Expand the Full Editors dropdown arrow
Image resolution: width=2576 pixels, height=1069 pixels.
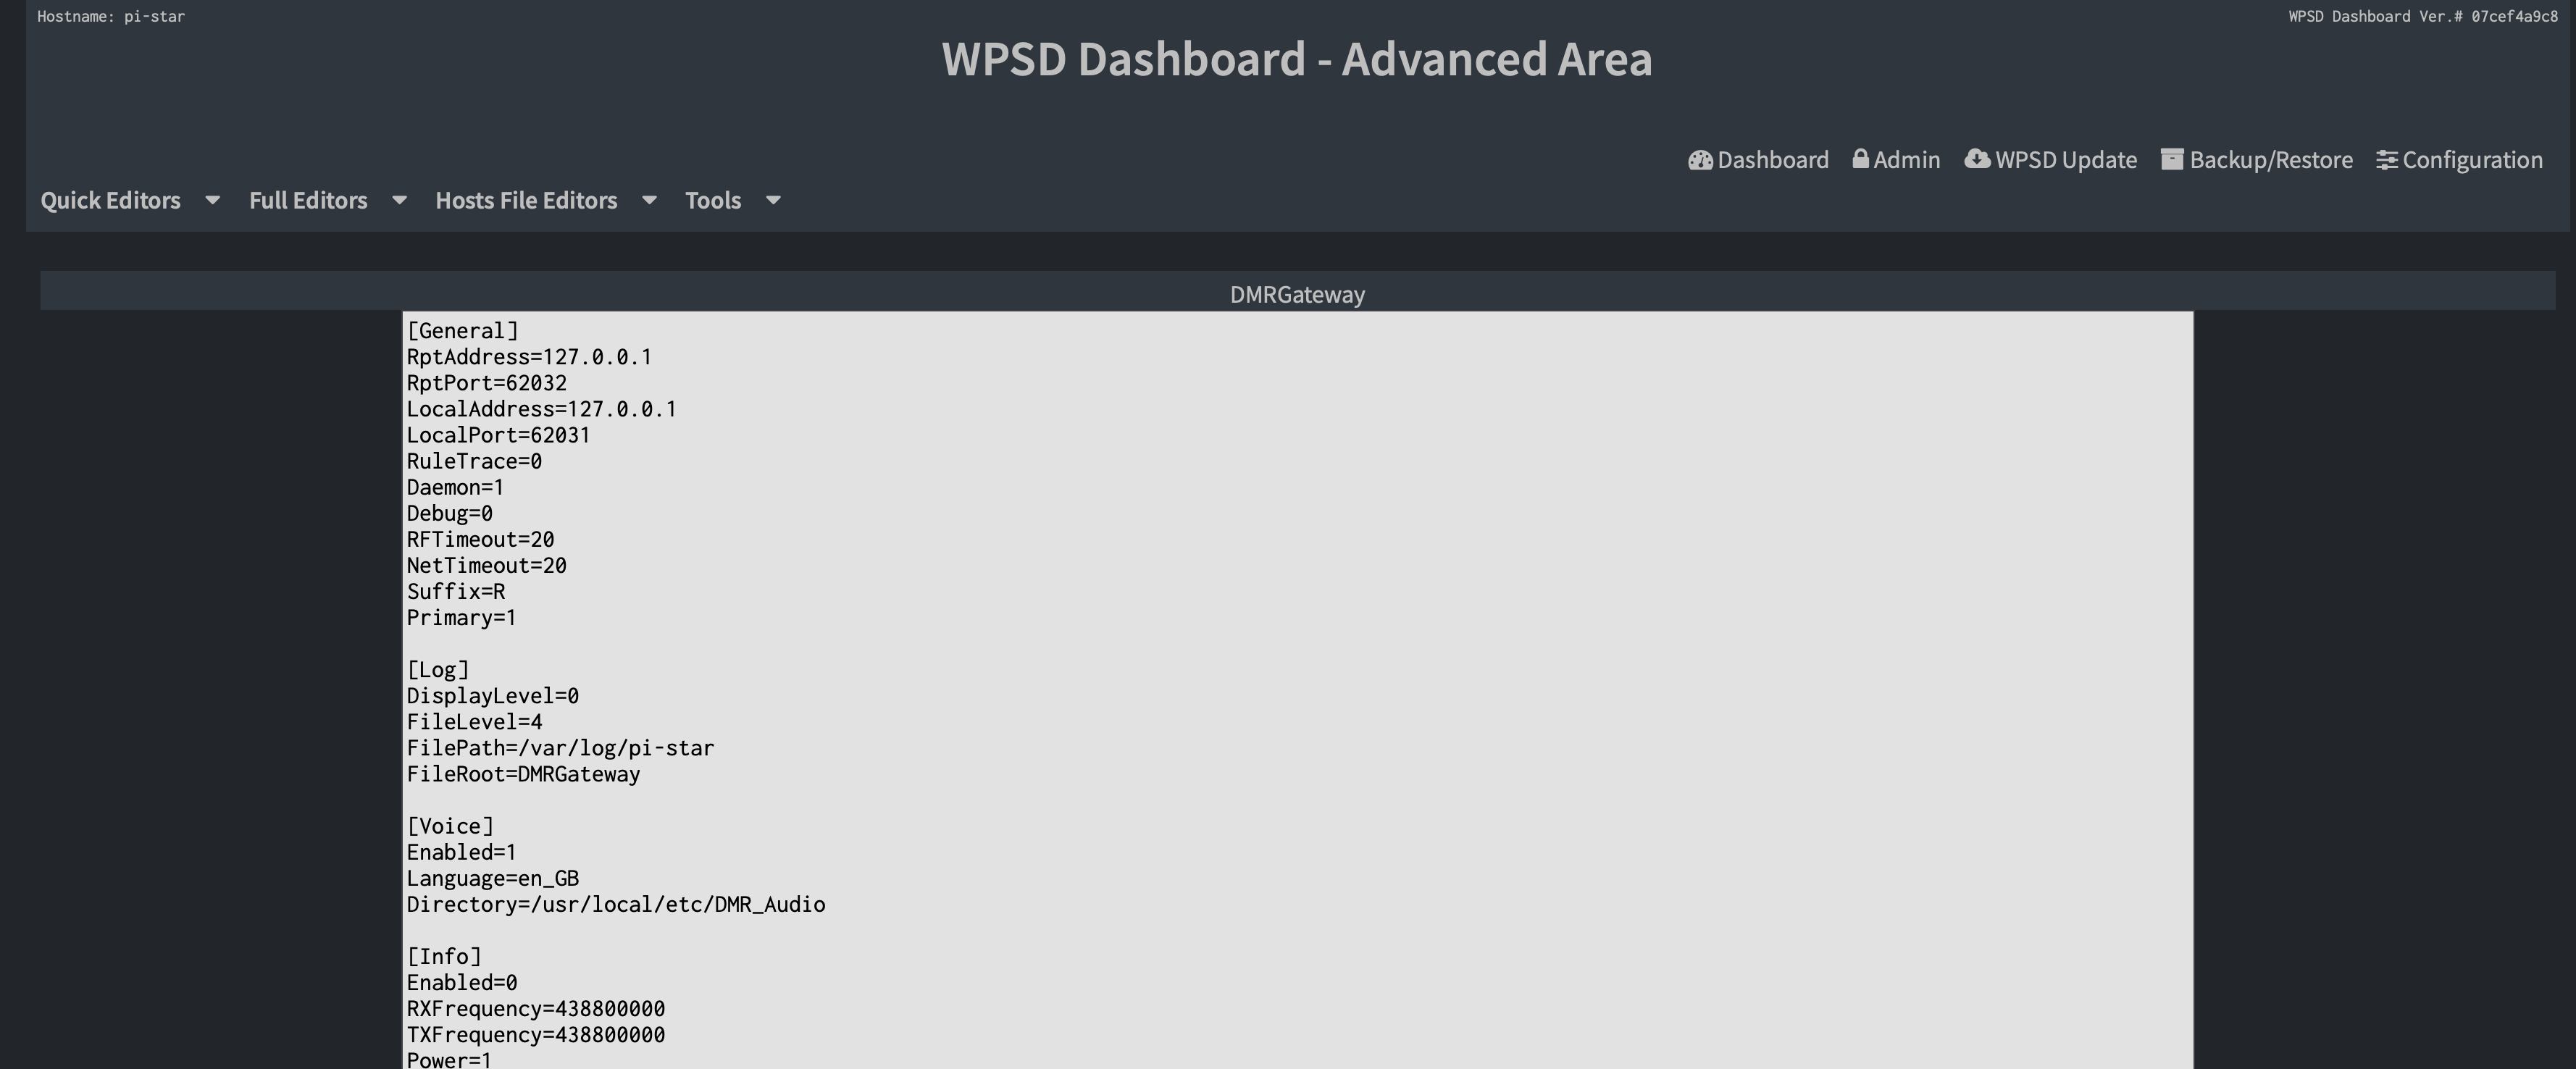[399, 200]
